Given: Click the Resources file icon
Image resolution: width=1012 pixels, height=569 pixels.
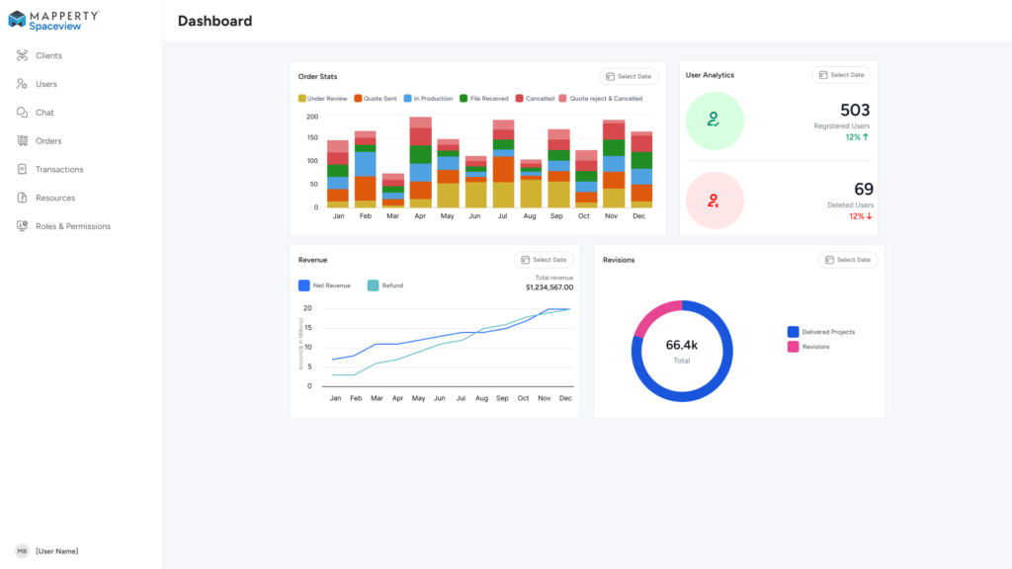Looking at the screenshot, I should point(22,198).
